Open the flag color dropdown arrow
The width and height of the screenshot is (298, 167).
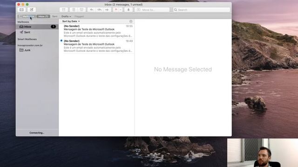(x=121, y=10)
